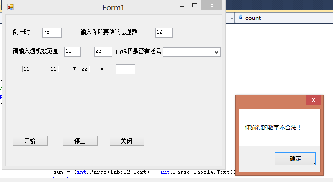Click the 输入你所要做的总题数 label
Image resolution: width=333 pixels, height=182 pixels.
pos(109,32)
